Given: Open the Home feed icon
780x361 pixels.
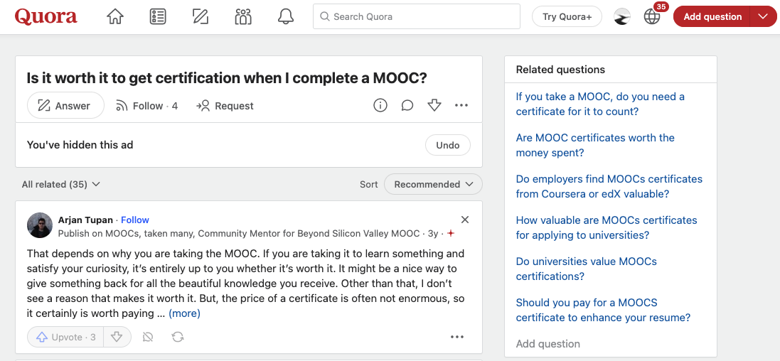Looking at the screenshot, I should coord(115,16).
